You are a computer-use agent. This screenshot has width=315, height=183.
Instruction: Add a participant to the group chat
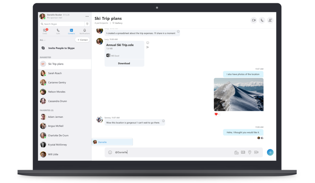[270, 20]
